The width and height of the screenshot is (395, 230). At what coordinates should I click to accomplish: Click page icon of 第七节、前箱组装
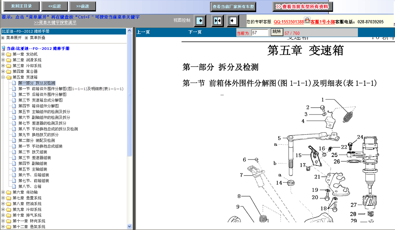(x=14, y=181)
